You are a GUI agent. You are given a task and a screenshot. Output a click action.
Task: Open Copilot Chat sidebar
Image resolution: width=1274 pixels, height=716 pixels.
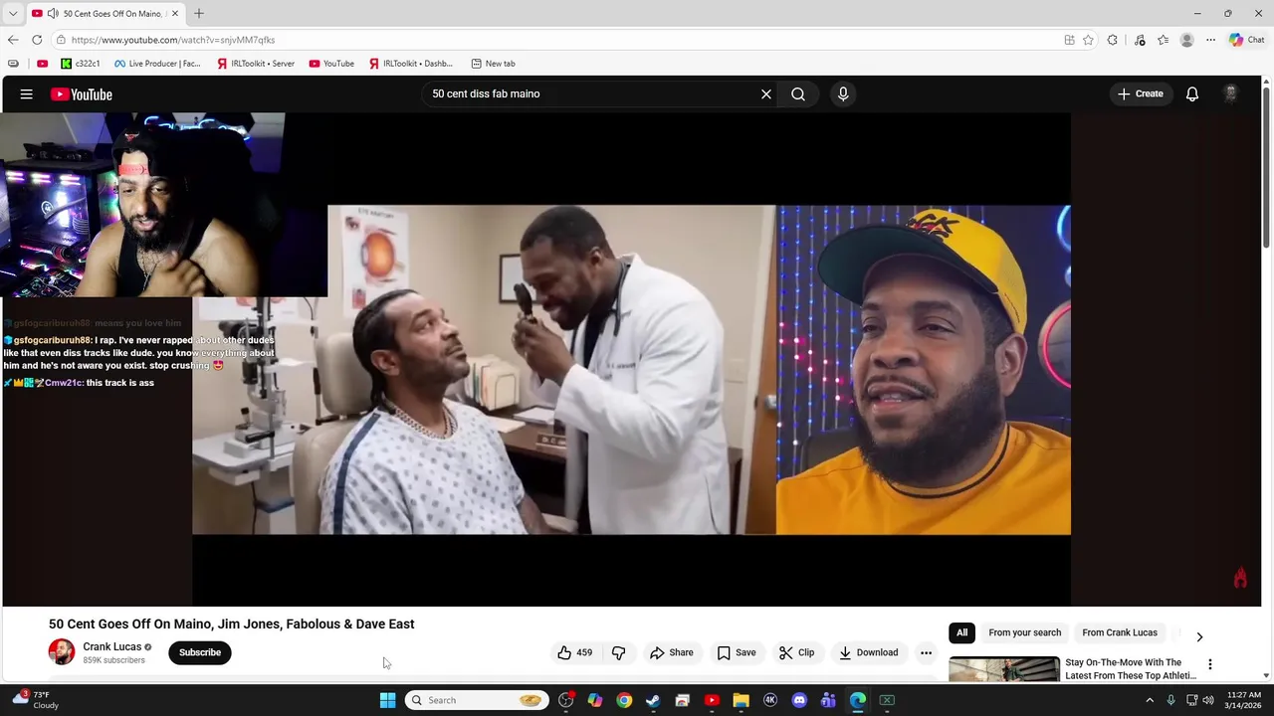click(1246, 40)
